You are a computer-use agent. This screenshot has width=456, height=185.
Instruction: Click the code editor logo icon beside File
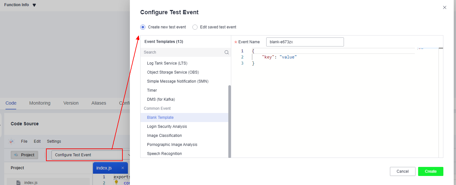(12, 141)
